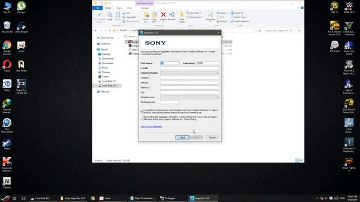The image size is (360, 202).
Task: Click the Cut command in ribbon
Action: tap(126, 13)
